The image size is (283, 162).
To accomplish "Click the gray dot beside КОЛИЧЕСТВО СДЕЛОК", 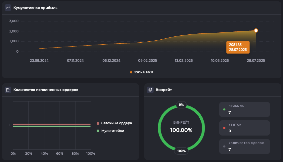I will (224, 146).
